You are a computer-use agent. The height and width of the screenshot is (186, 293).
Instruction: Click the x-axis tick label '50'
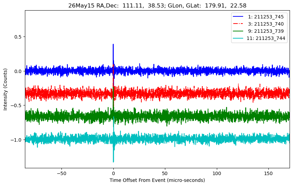pyautogui.click(x=165, y=173)
